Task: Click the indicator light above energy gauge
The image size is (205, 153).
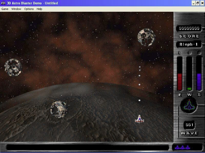Action: point(180,53)
